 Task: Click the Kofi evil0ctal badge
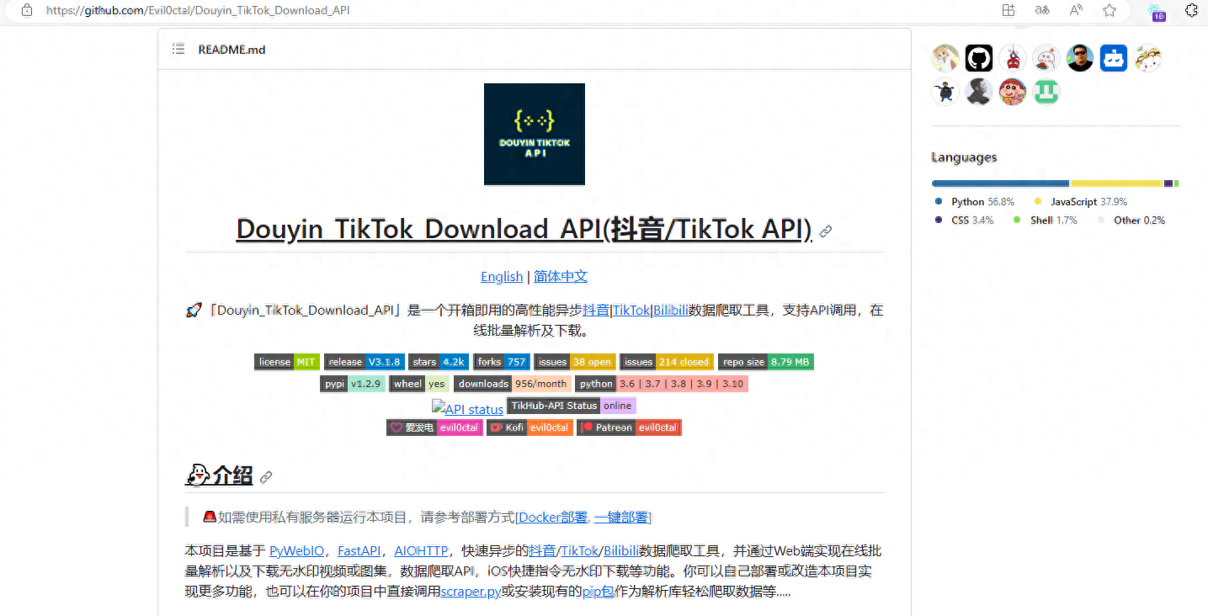pyautogui.click(x=529, y=427)
